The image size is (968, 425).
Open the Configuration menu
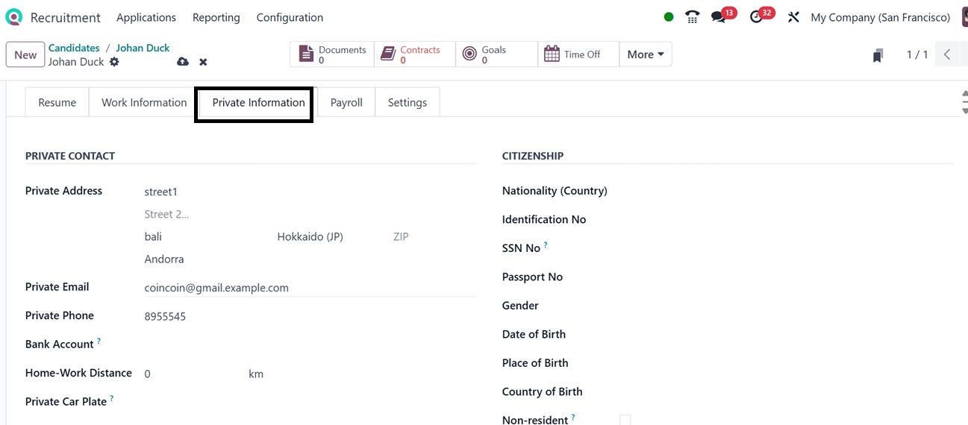tap(290, 17)
